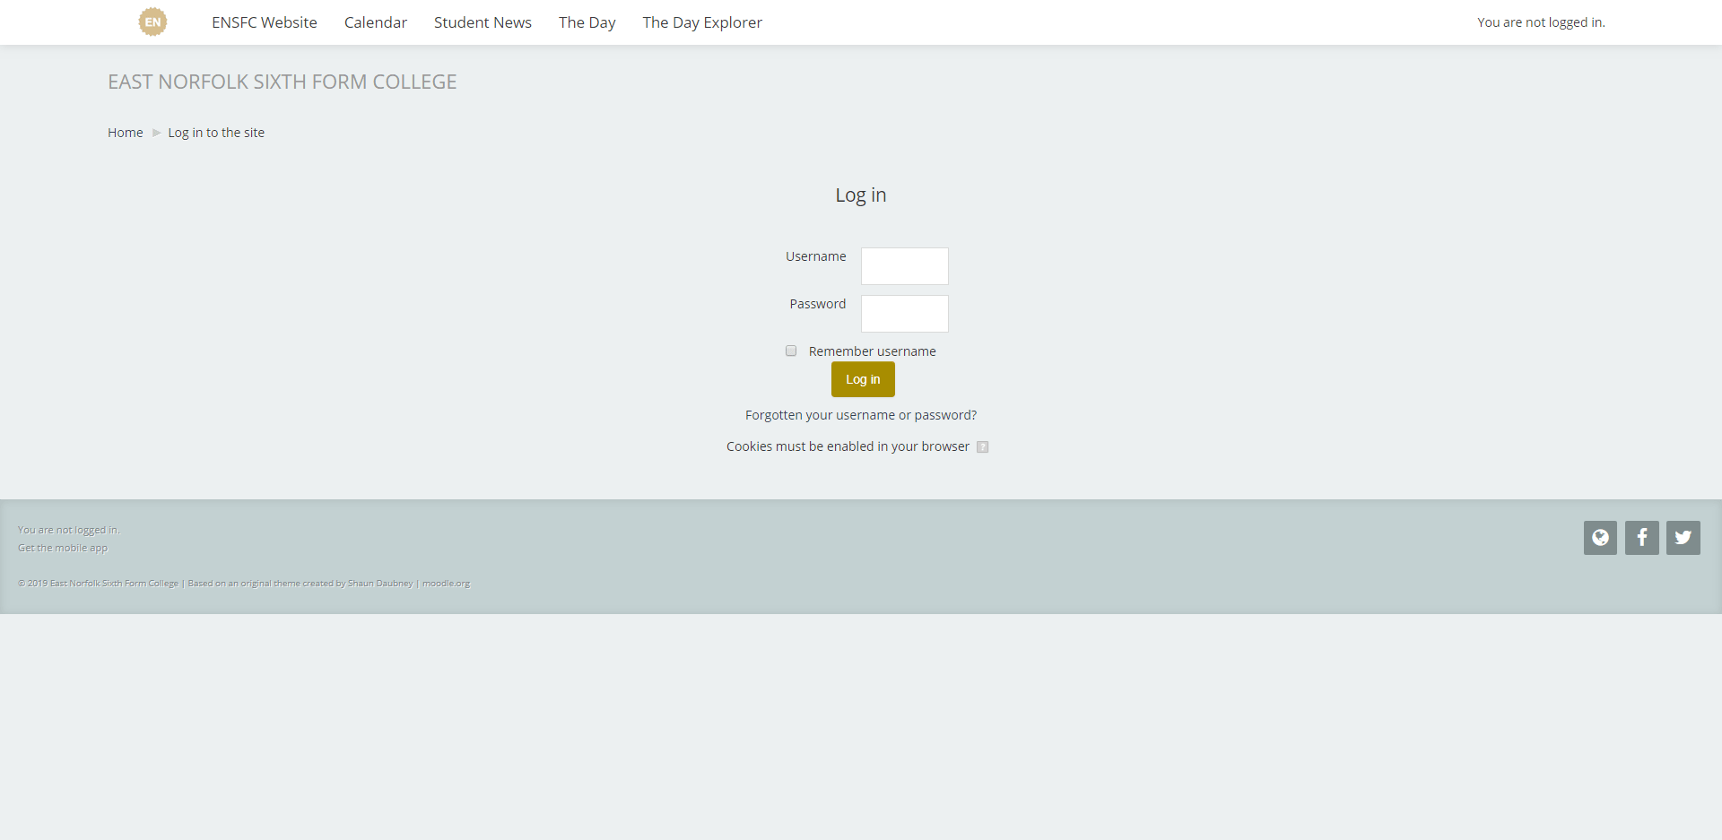Viewport: 1722px width, 840px height.
Task: Open the ENSFC Website menu item
Action: pos(265,22)
